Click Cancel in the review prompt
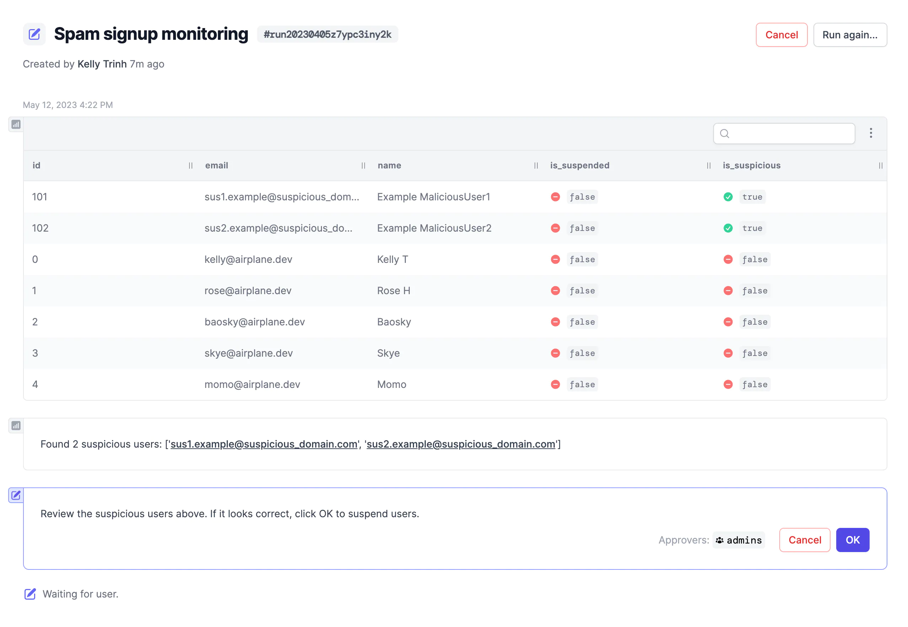Screen dimensions: 908x627 [x=804, y=540]
